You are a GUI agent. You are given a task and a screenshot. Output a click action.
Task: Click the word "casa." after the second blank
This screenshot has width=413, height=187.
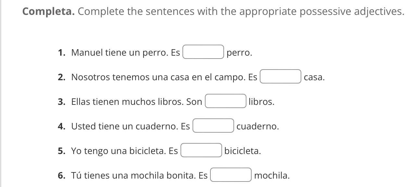click(314, 77)
